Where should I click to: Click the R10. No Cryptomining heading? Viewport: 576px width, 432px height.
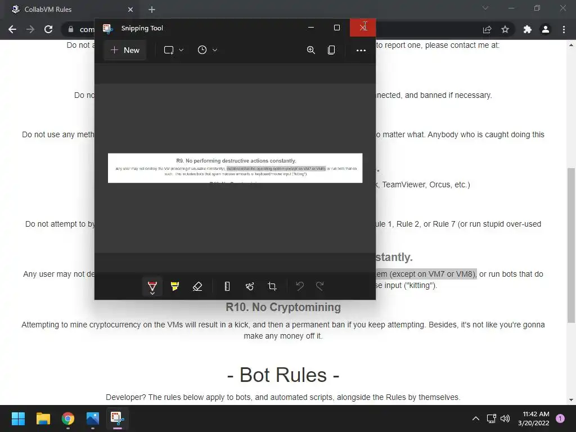(283, 307)
